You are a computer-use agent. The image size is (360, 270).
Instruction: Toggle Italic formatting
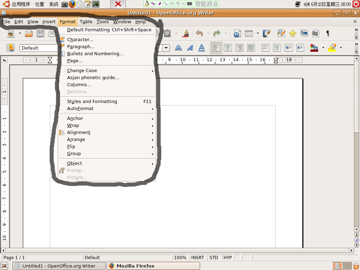tap(190, 48)
